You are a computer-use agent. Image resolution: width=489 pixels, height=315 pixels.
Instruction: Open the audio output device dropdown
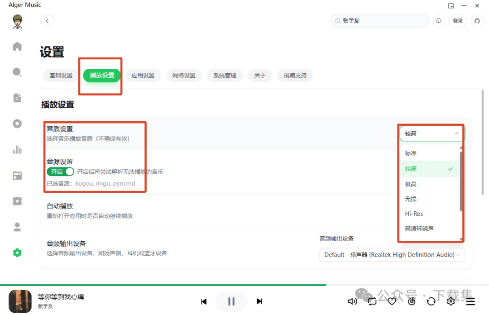click(392, 255)
